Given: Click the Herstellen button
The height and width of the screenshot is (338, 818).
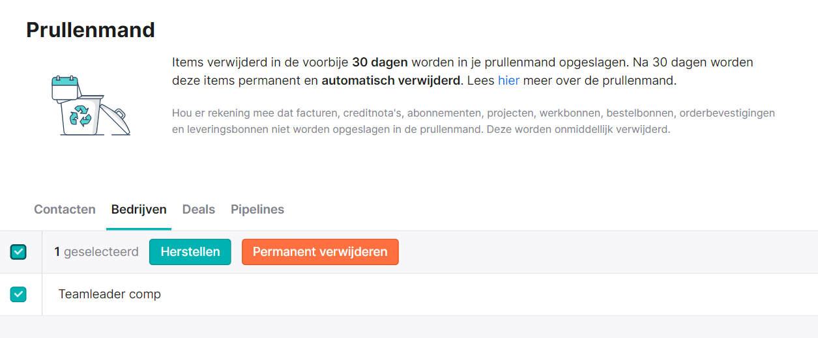Looking at the screenshot, I should (190, 252).
